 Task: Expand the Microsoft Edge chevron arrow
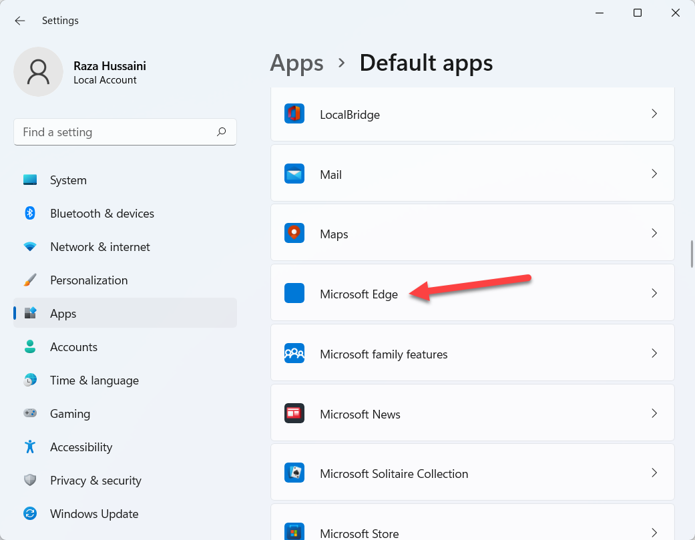click(x=654, y=293)
